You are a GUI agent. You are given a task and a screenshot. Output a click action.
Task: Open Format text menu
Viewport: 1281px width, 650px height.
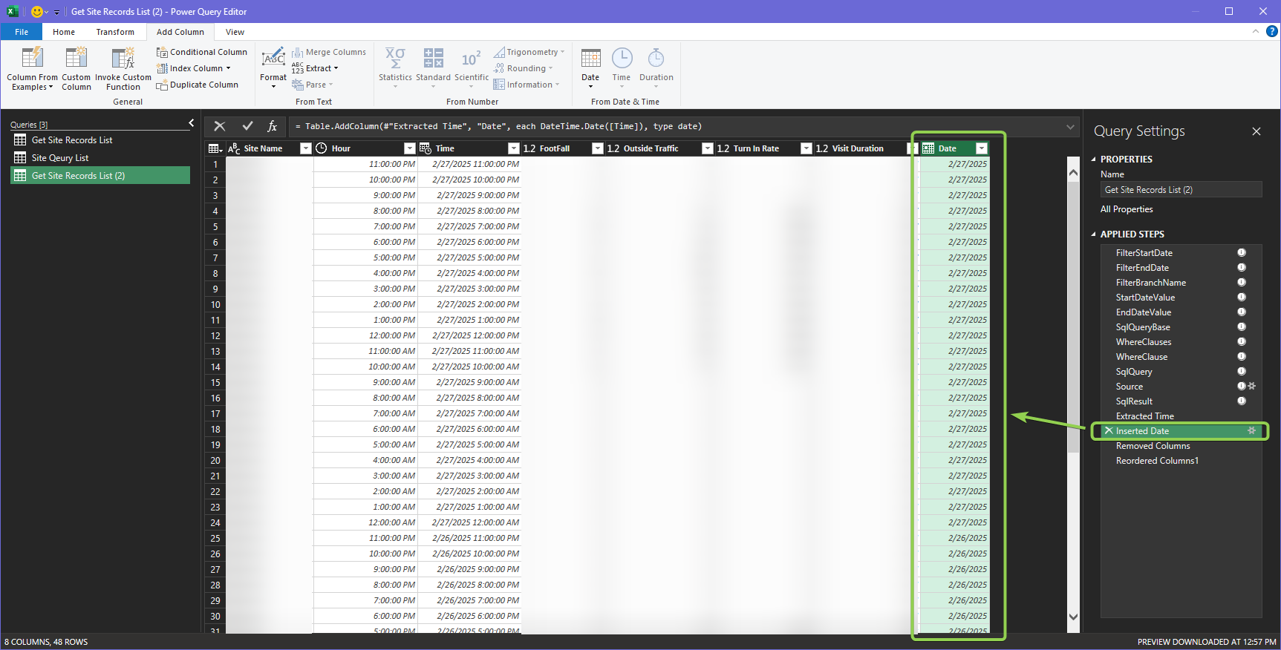pos(273,68)
